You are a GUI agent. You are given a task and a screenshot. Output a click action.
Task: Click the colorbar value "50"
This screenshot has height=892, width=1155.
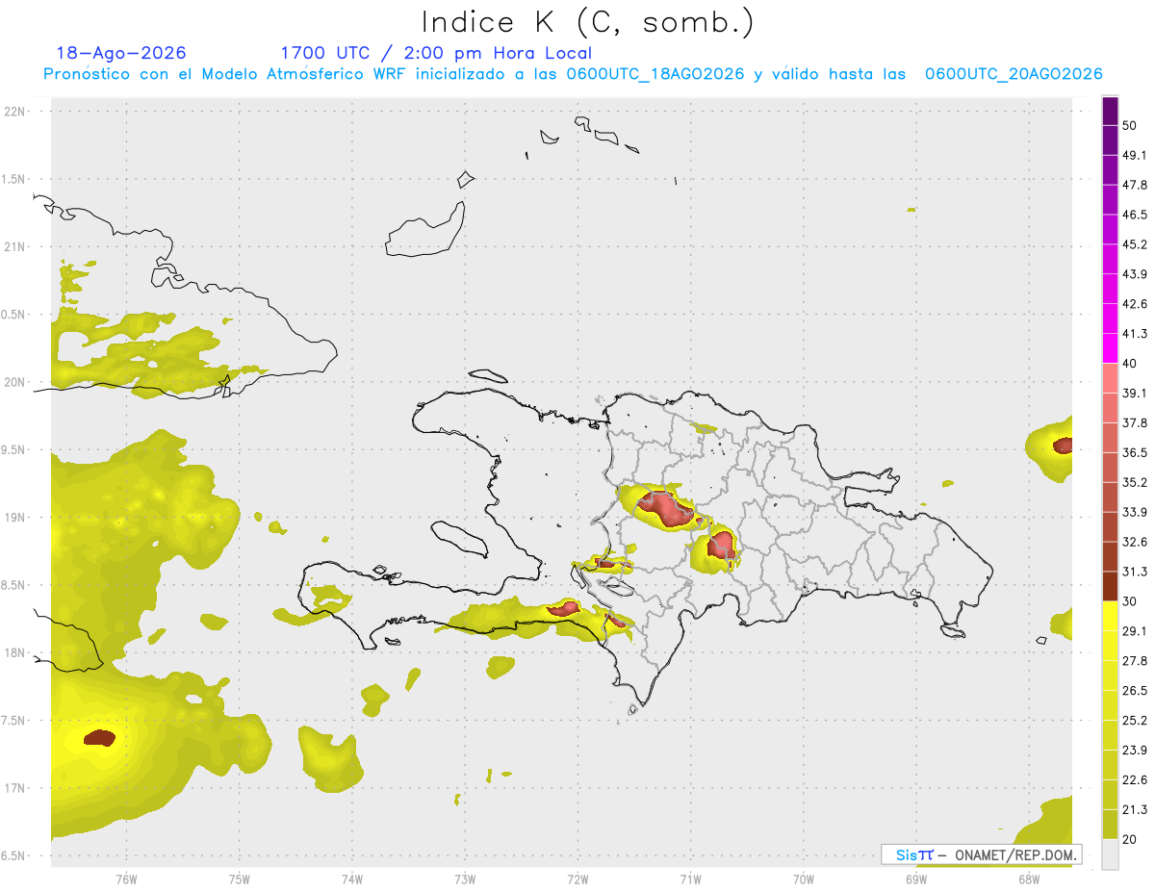coord(1131,125)
